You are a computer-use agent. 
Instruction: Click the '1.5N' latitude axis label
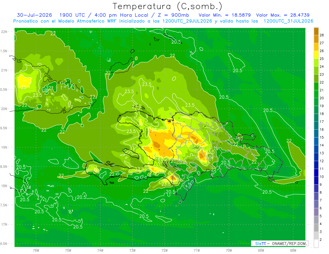click(x=4, y=51)
